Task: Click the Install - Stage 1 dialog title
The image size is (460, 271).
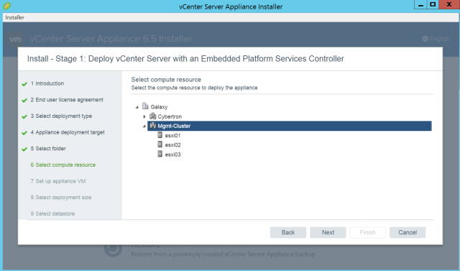Action: [x=185, y=59]
